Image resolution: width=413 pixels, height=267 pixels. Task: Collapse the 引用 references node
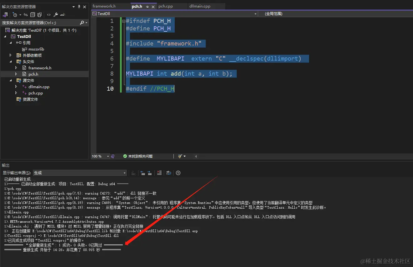coord(11,43)
